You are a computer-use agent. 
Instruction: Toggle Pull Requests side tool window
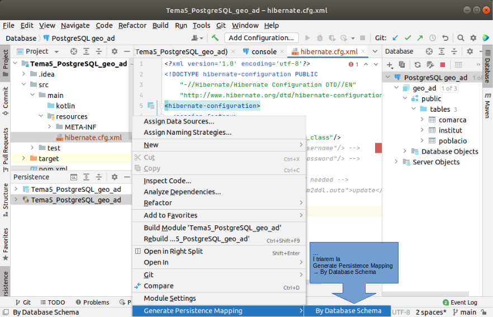[6, 150]
